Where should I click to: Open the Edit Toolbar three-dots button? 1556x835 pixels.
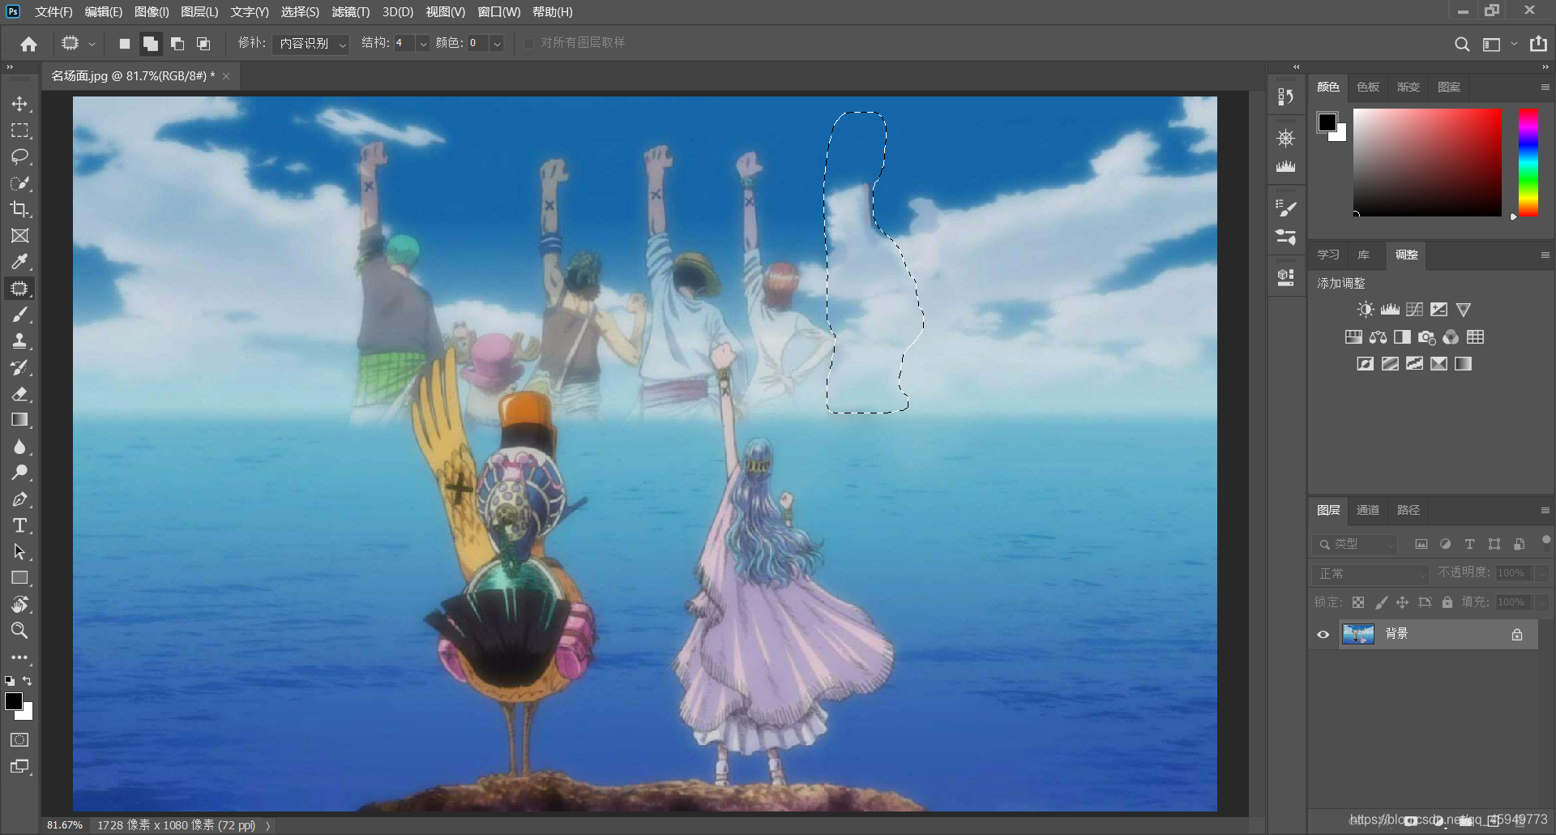(19, 657)
